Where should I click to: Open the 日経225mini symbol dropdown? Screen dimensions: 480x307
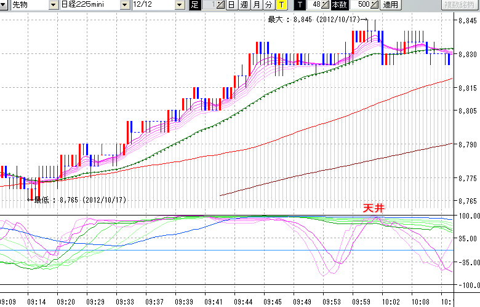pos(125,5)
